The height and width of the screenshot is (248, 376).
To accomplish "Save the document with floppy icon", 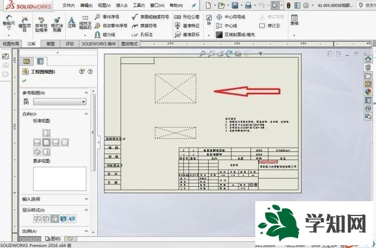I will click(235, 6).
